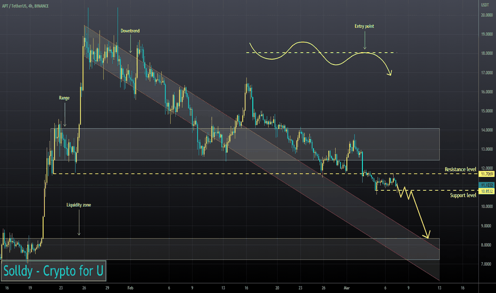
Task: Click the 15.0000 price axis tick
Action: [487, 111]
